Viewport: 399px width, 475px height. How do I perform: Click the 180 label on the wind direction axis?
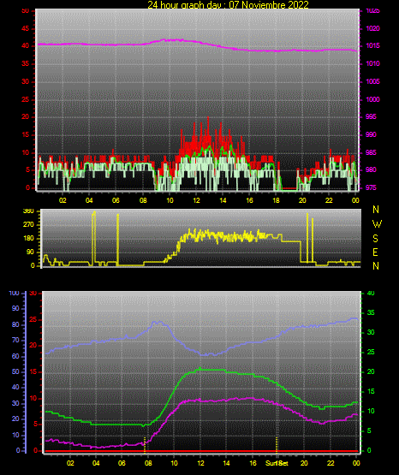click(x=28, y=239)
